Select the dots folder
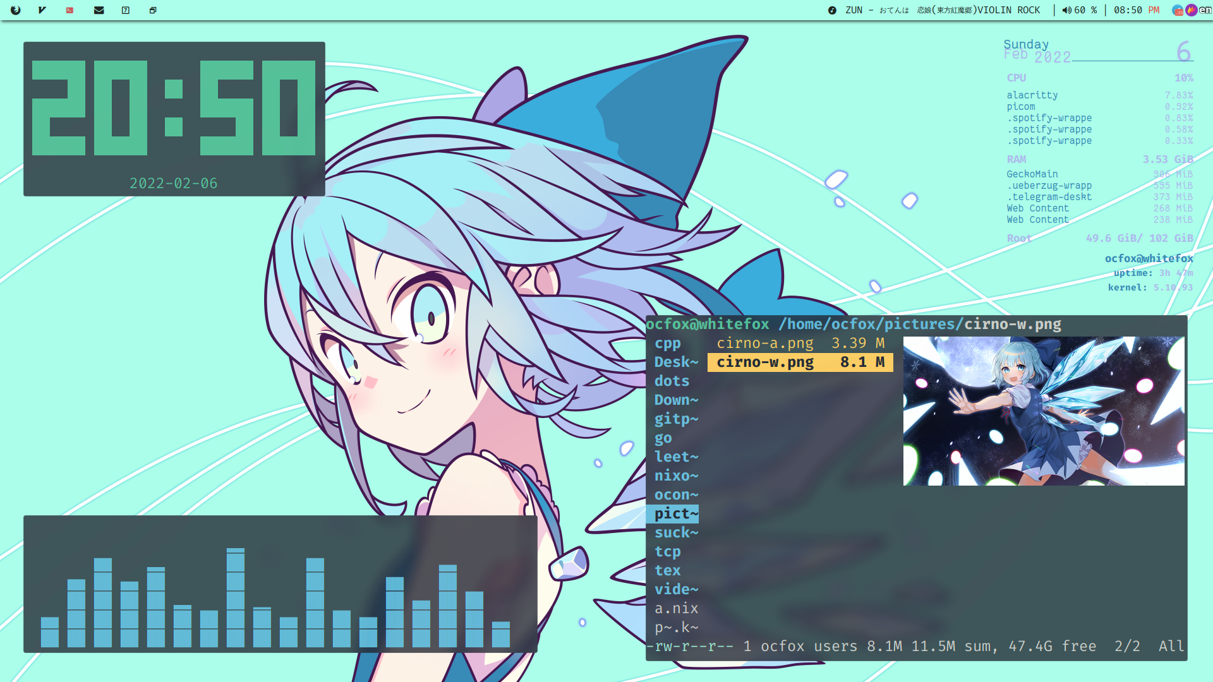 672,381
